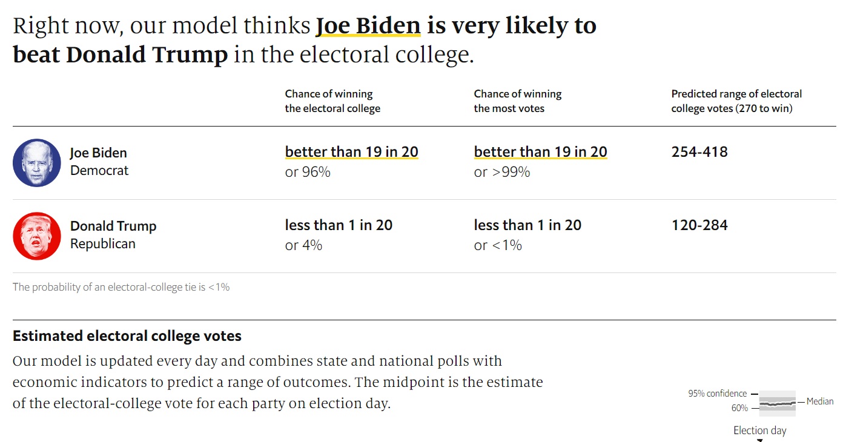Click the 95% confidence legend label
Viewport: 846px width, 442px height.
718,394
